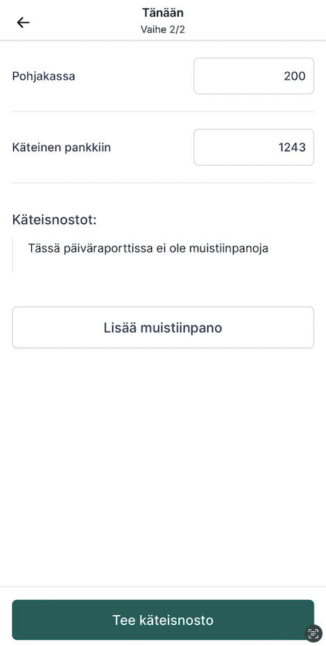
Task: Tap the empty notes message text
Action: coord(148,248)
